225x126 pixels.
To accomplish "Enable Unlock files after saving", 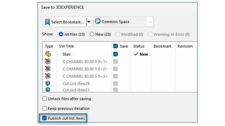I will point(45,99).
